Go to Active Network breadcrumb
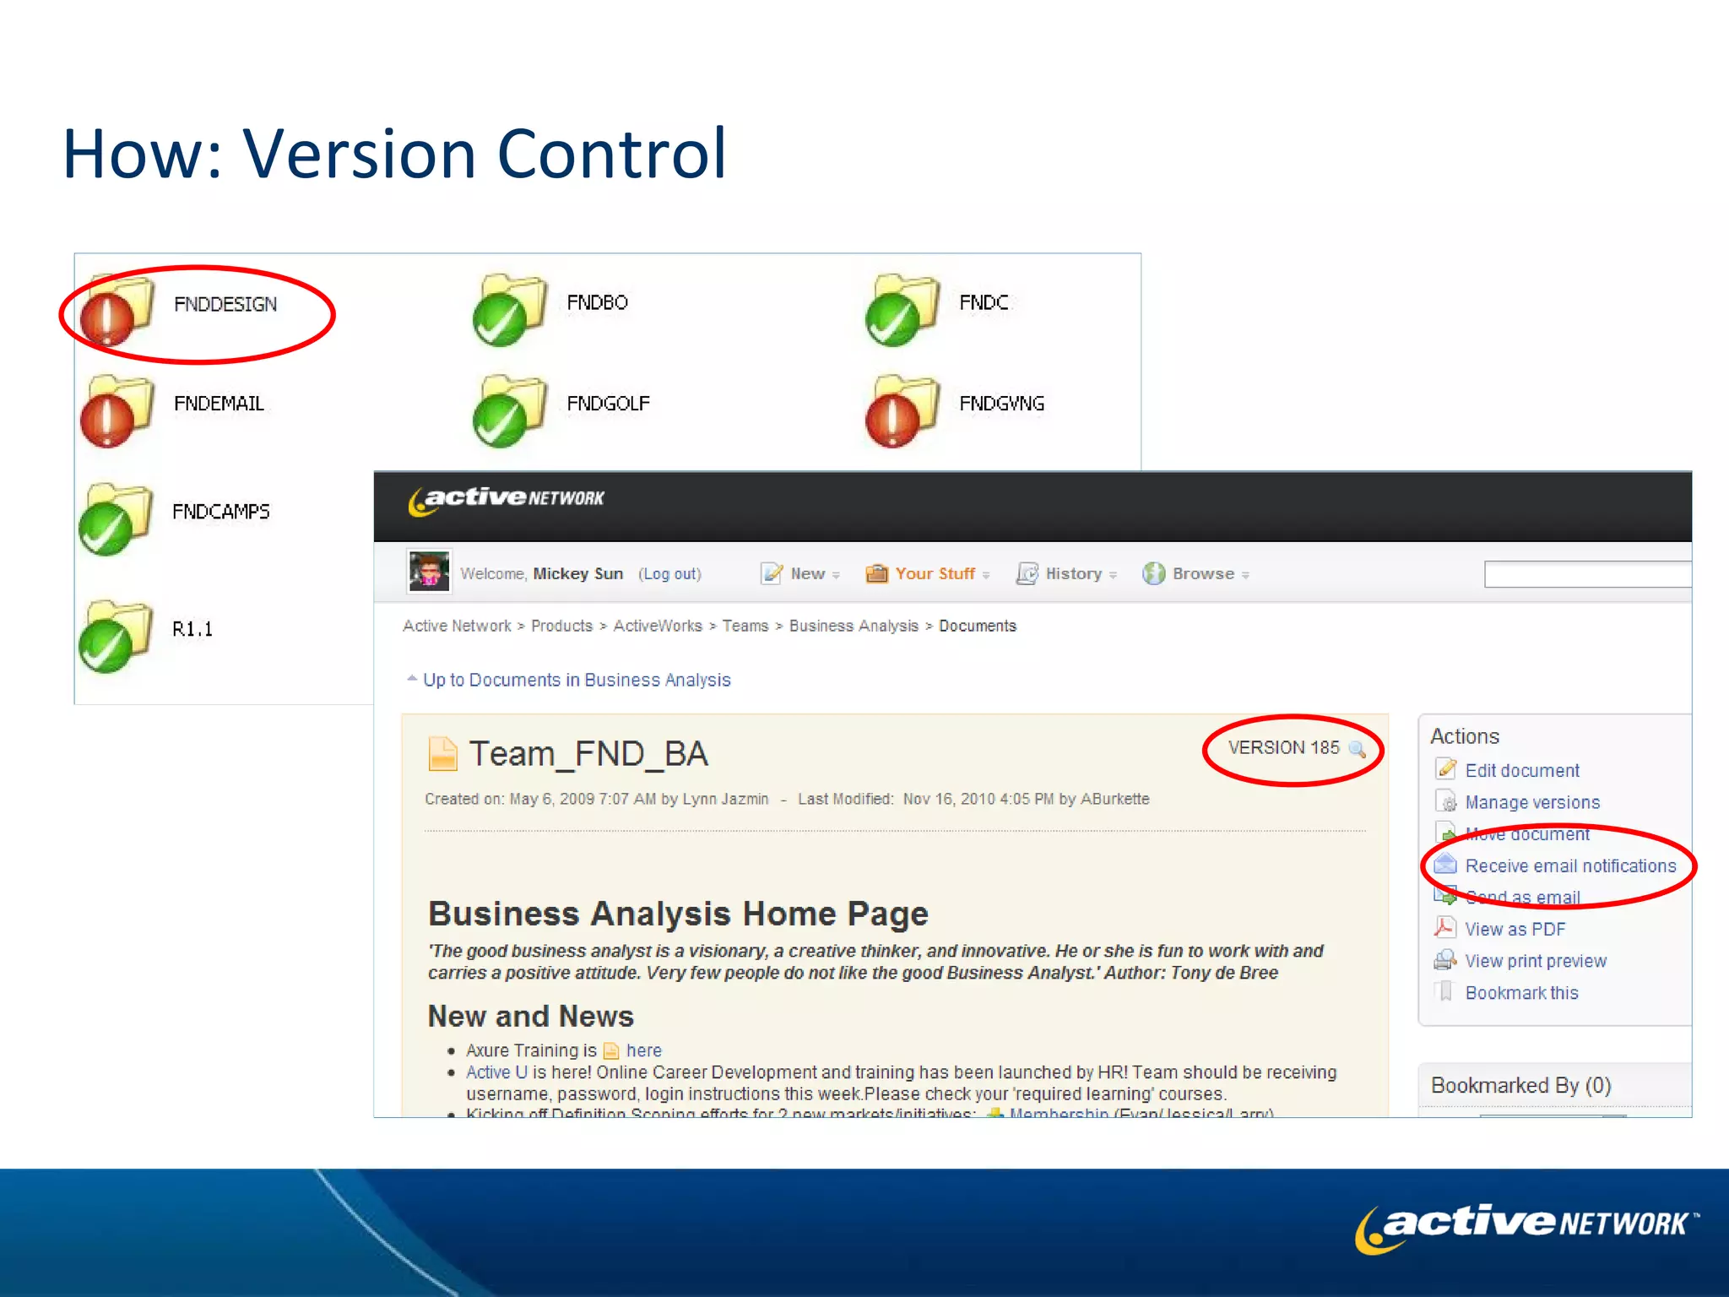This screenshot has height=1297, width=1729. (457, 626)
